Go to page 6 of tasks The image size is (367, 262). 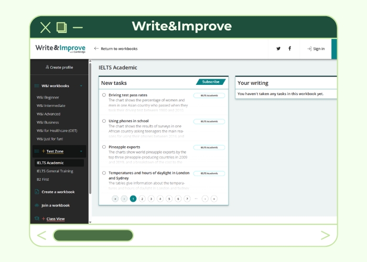pos(178,199)
